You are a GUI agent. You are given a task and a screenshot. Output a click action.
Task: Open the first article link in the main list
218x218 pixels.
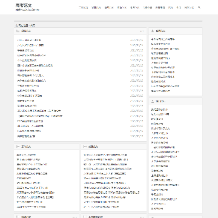30,40
